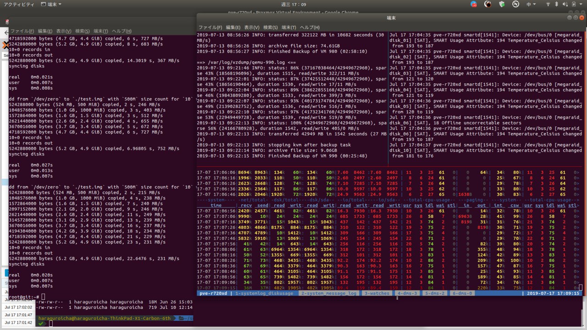Image resolution: width=587 pixels, height=330 pixels.
Task: Open 編集(E) menu in right terminal window
Action: 233,27
